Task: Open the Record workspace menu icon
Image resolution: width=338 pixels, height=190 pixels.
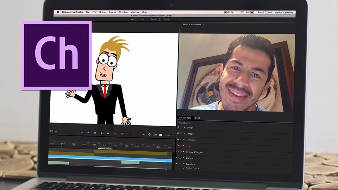Action: pos(160,19)
